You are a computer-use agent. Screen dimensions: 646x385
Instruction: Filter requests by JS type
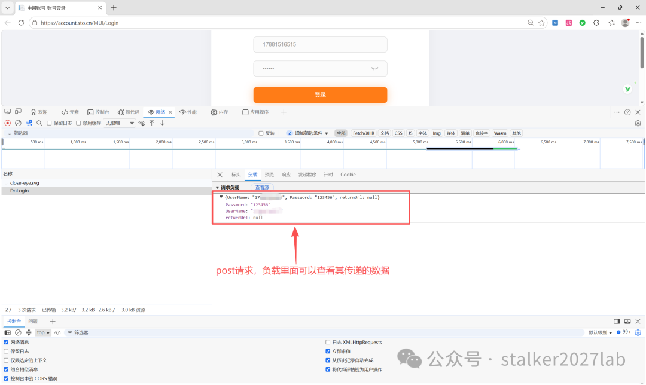410,133
